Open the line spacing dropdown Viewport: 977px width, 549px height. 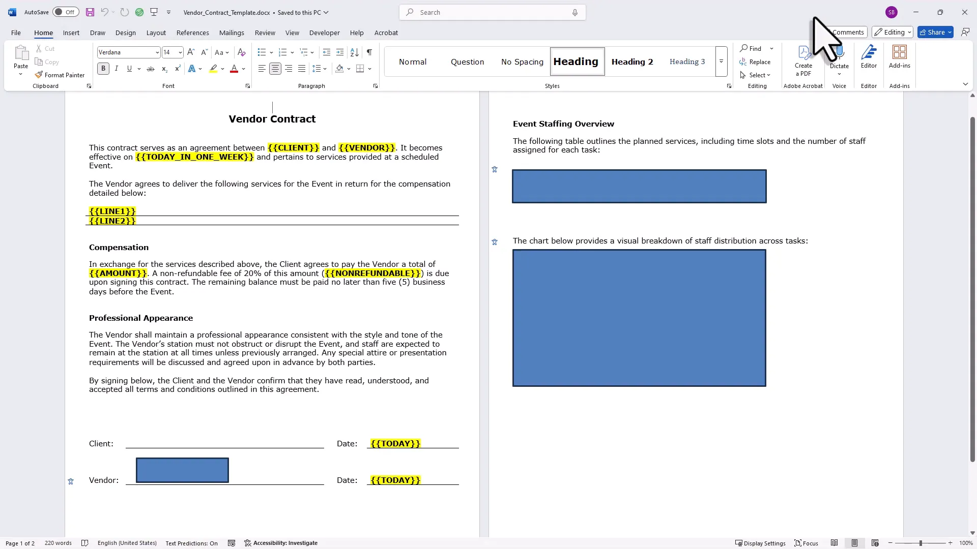(x=320, y=68)
